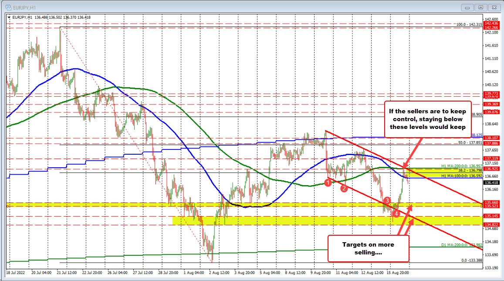This screenshot has width=504, height=281.
Task: Click the red circle marker numbered 4
Action: tap(396, 213)
